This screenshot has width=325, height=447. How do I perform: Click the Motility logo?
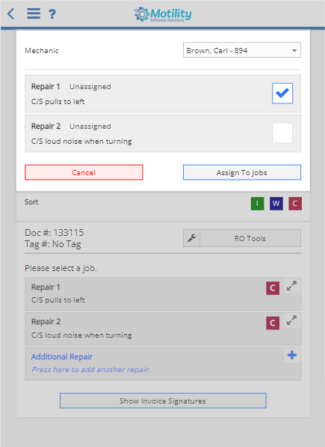pyautogui.click(x=163, y=14)
